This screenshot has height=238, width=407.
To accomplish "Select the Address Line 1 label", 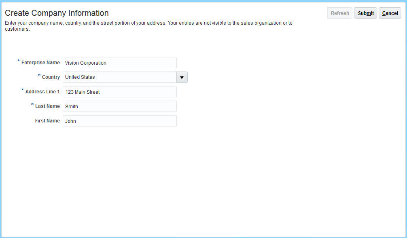I will coord(42,92).
